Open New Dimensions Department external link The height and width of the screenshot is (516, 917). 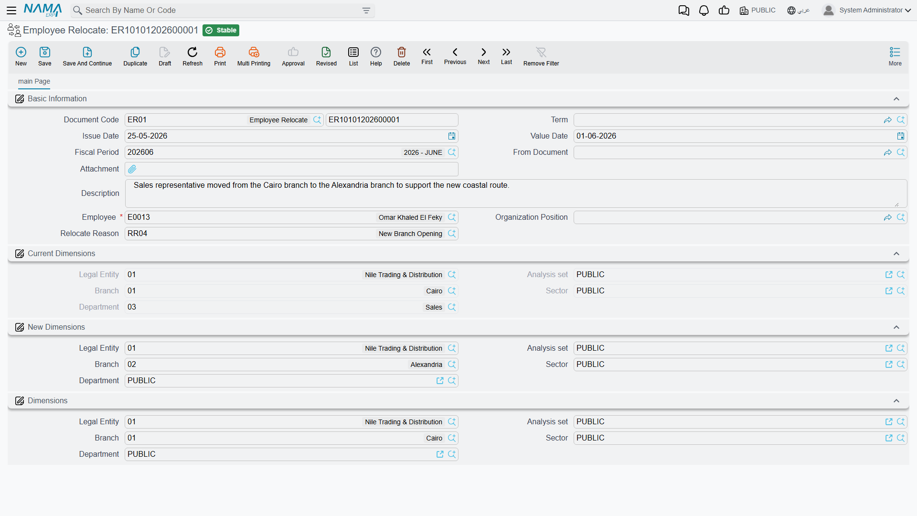pyautogui.click(x=440, y=381)
